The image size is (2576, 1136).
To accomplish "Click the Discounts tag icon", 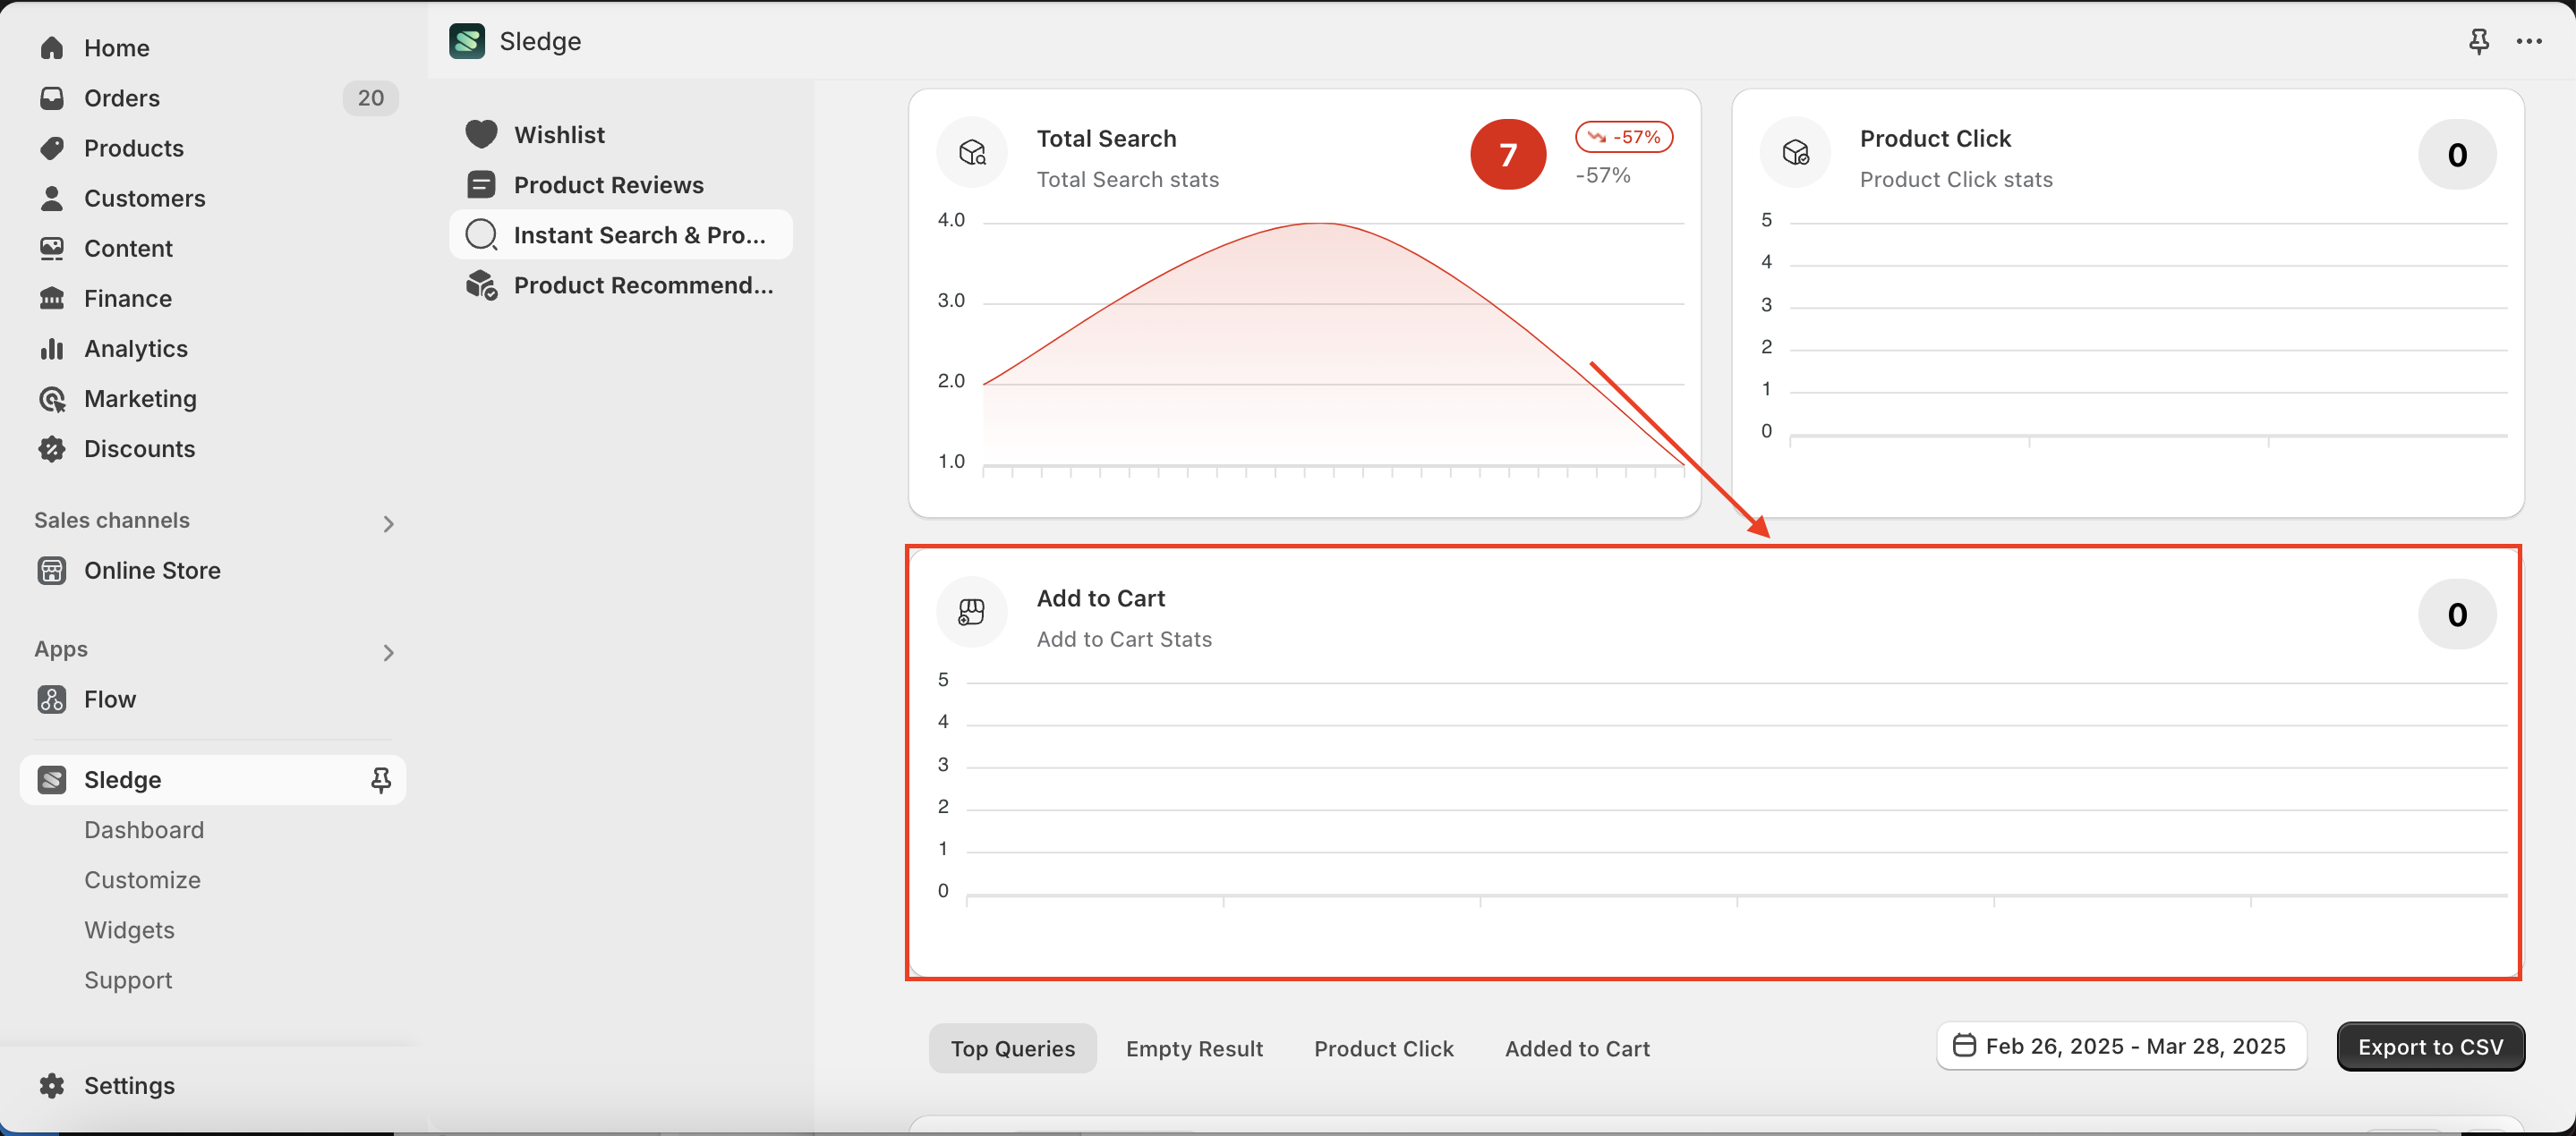I will click(53, 449).
